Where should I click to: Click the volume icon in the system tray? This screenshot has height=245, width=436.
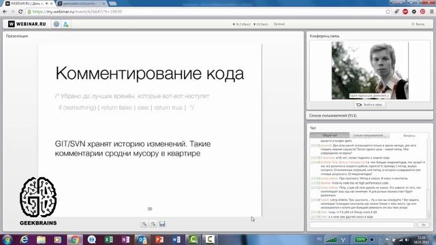pyautogui.click(x=407, y=240)
